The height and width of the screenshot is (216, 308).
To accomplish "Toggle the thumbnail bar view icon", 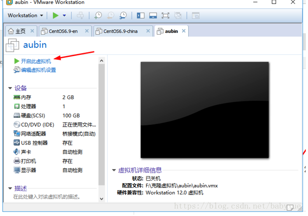I will (153, 15).
